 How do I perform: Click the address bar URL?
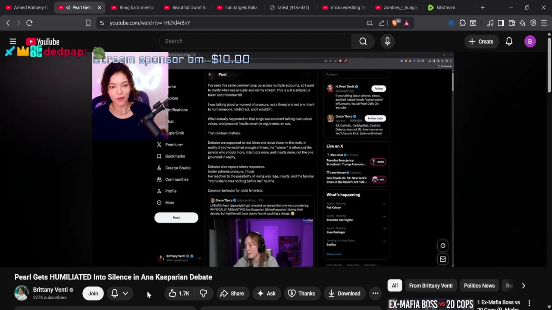150,23
